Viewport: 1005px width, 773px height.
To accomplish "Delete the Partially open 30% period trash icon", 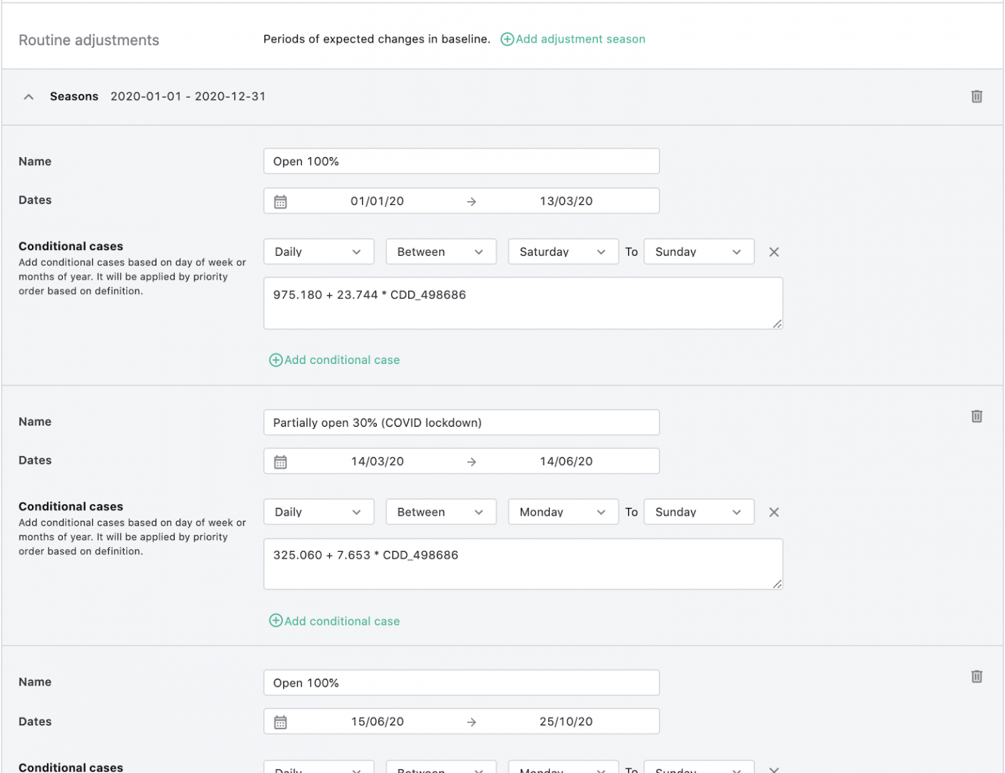I will point(976,416).
